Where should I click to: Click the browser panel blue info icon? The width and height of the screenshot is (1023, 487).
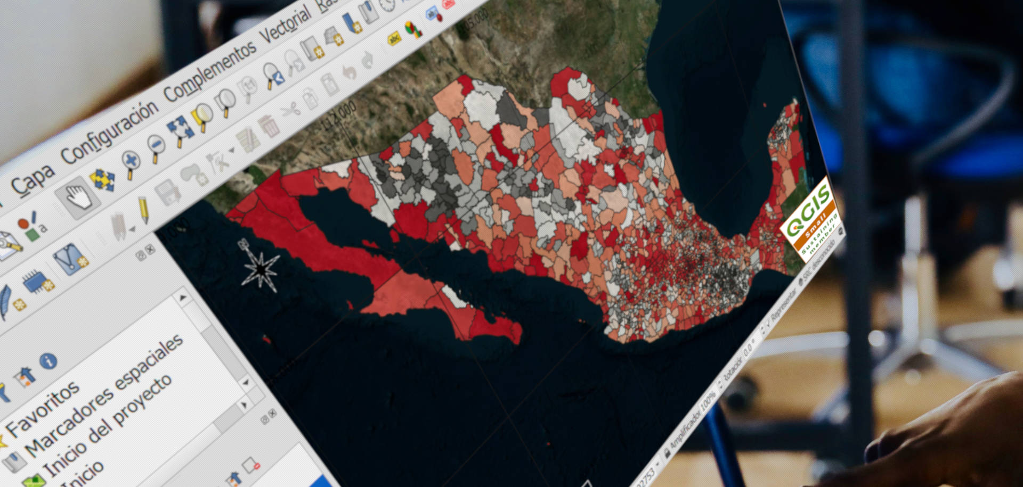(x=48, y=361)
